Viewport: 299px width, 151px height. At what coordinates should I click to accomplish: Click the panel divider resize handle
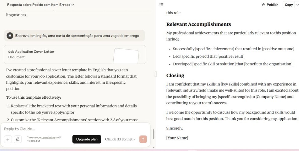[156, 74]
